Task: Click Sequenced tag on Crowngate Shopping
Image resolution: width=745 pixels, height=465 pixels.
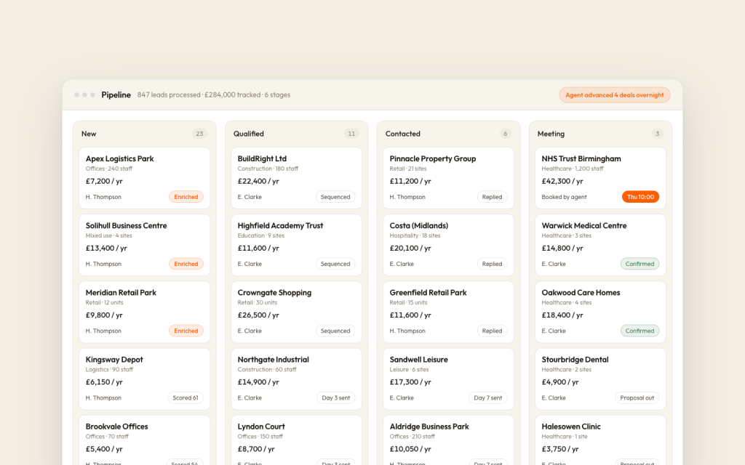Action: pos(335,331)
